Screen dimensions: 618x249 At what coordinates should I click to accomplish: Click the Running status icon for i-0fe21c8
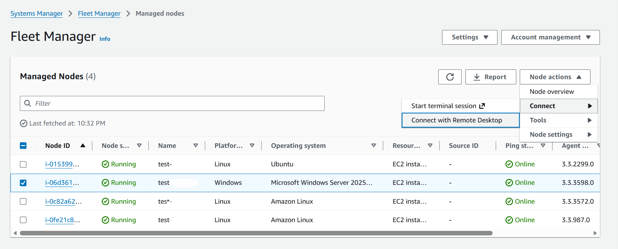click(x=105, y=220)
